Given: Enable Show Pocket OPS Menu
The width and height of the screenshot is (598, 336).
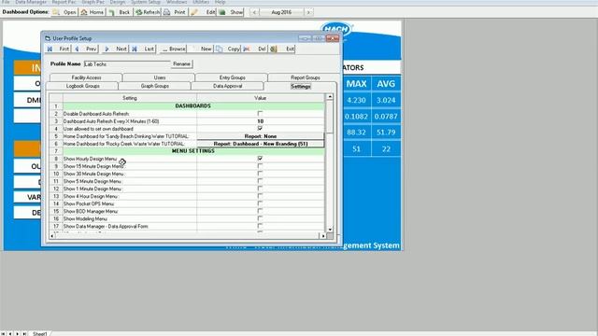Looking at the screenshot, I should coord(260,203).
